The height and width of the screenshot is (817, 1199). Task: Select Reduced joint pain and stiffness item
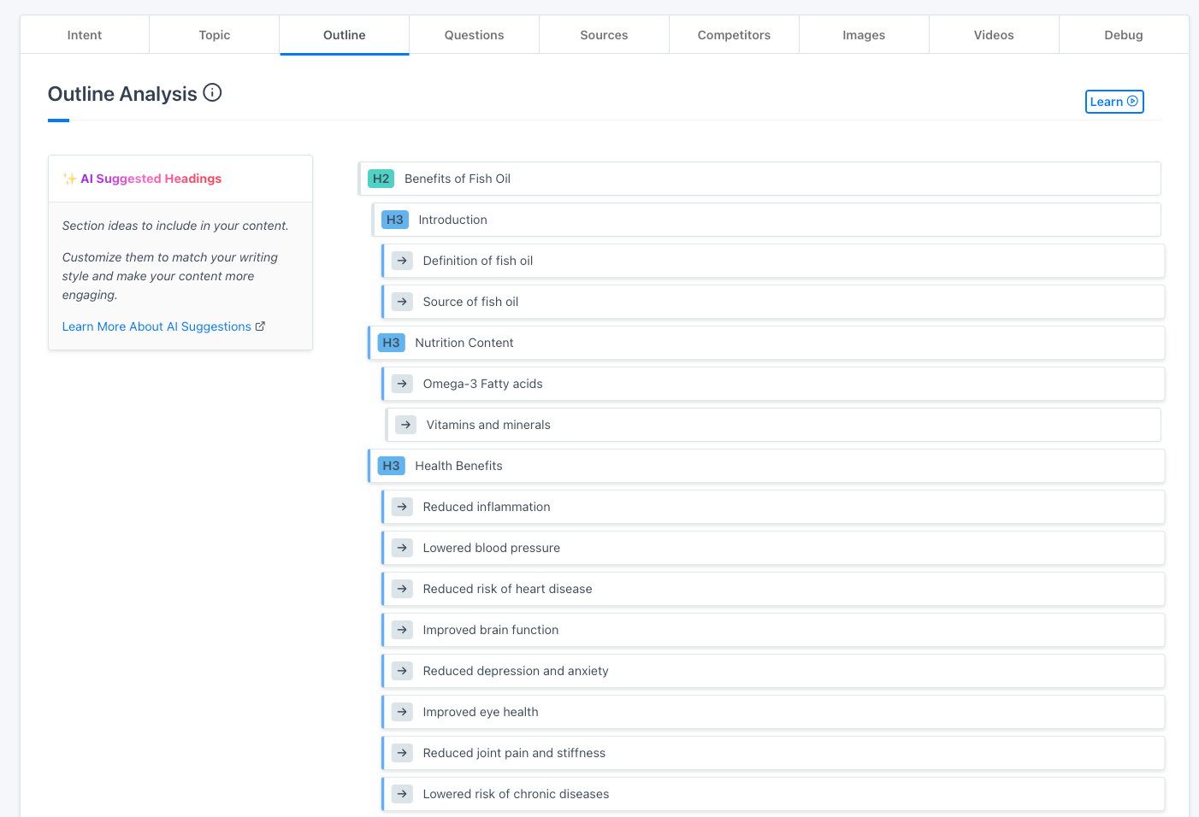773,753
